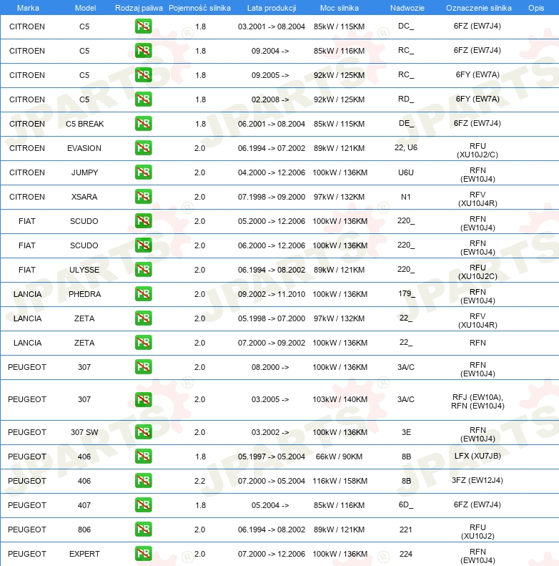Image resolution: width=559 pixels, height=566 pixels.
Task: Click the 3FZ (EW12J4) engine code cell
Action: tap(478, 480)
